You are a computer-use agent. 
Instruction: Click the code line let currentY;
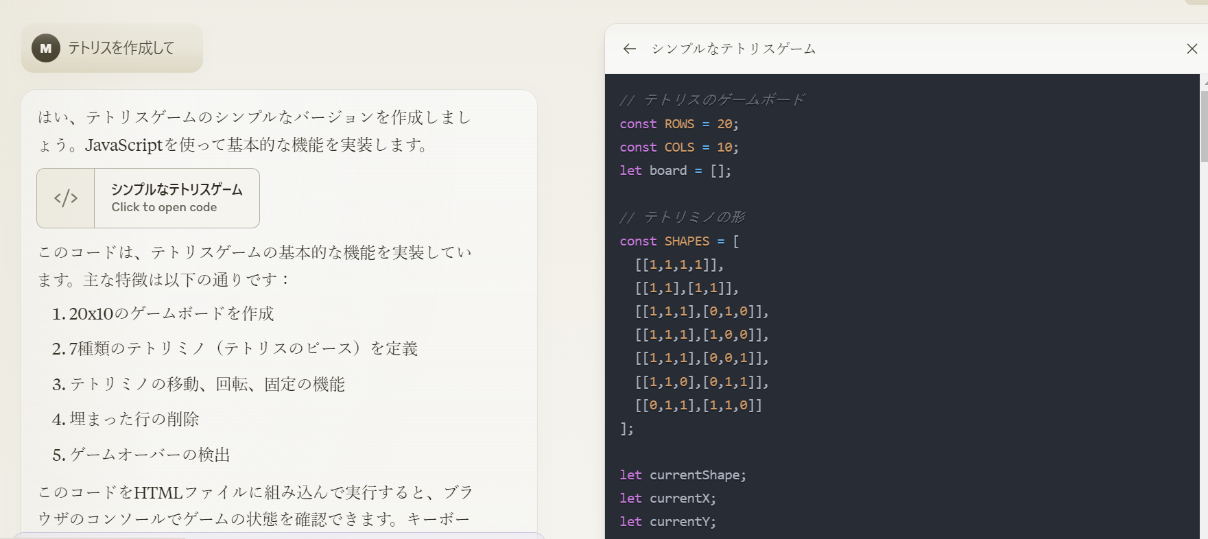(667, 522)
